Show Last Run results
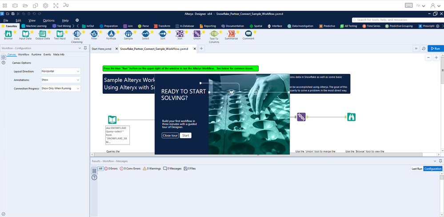 (417, 169)
